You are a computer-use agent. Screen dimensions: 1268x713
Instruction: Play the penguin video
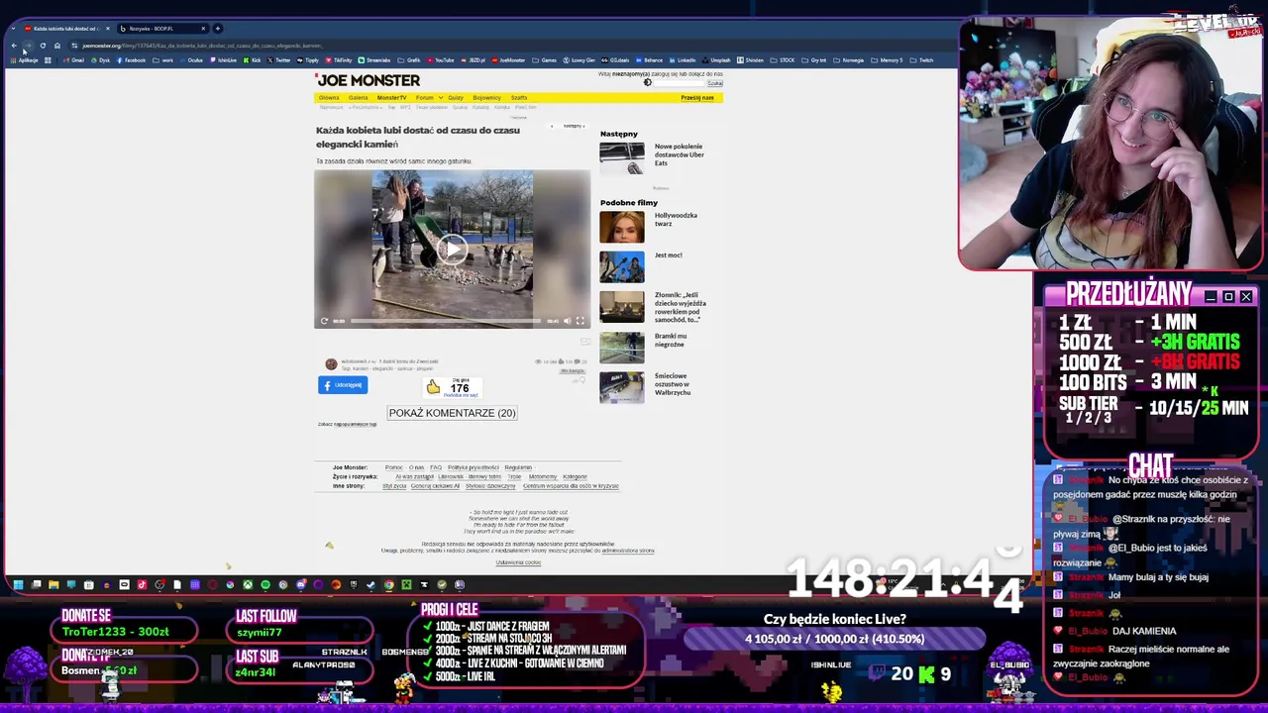[452, 250]
